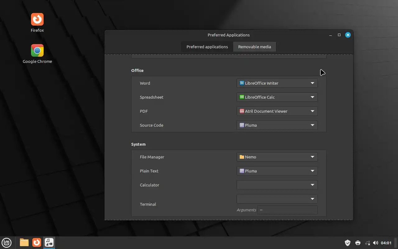Focus the Terminal Arguments input field
Viewport: 398px width, 249px height.
point(288,210)
